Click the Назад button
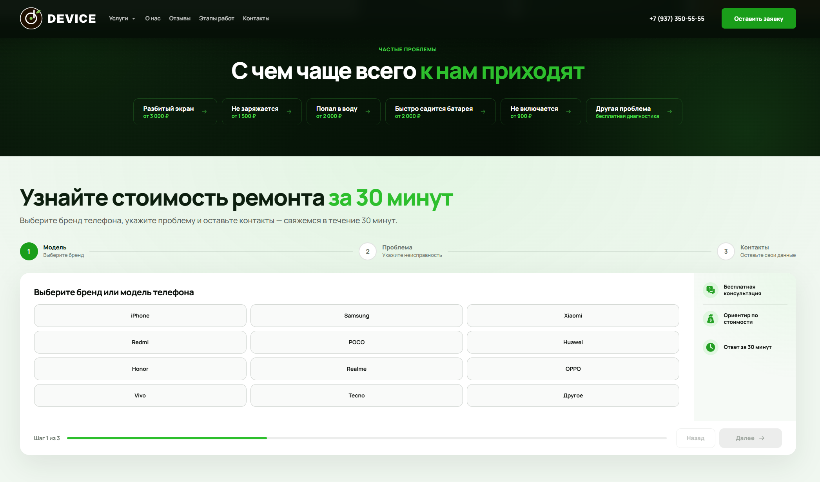Image resolution: width=820 pixels, height=482 pixels. [x=696, y=438]
